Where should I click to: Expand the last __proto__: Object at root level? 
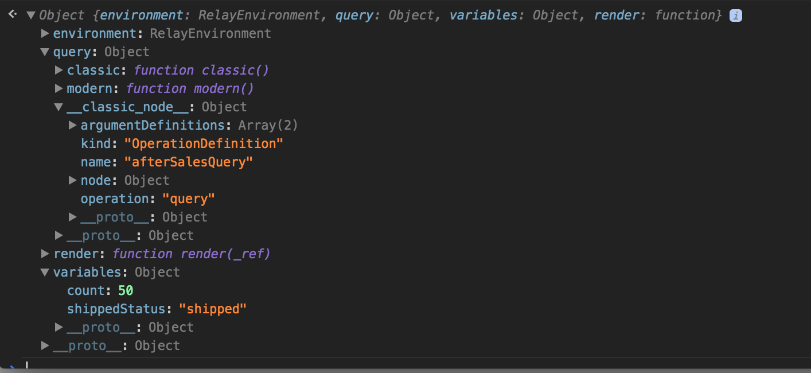(45, 345)
